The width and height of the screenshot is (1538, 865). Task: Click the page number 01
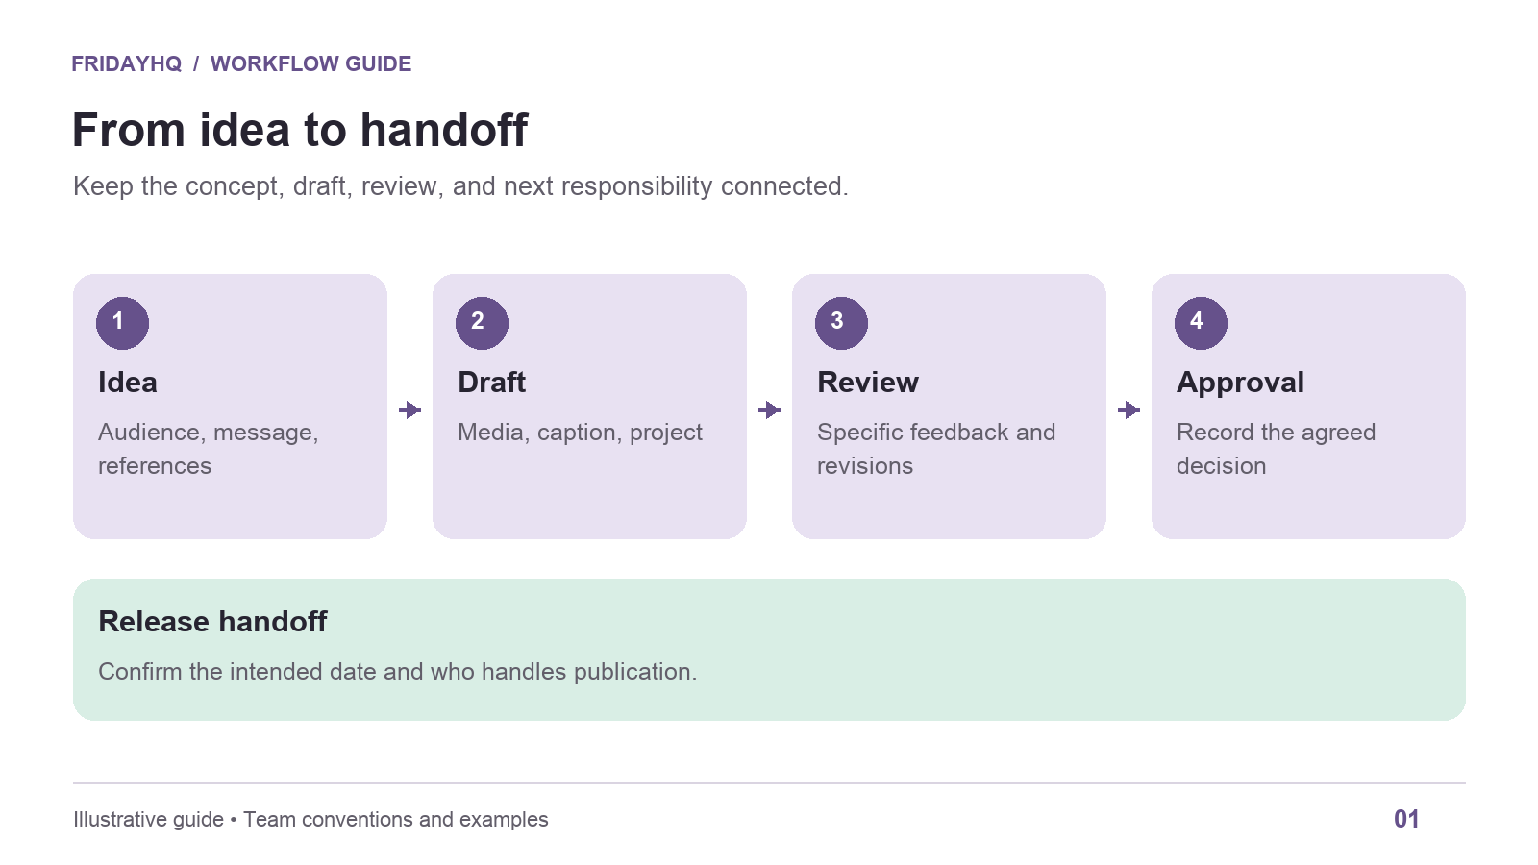coord(1406,819)
